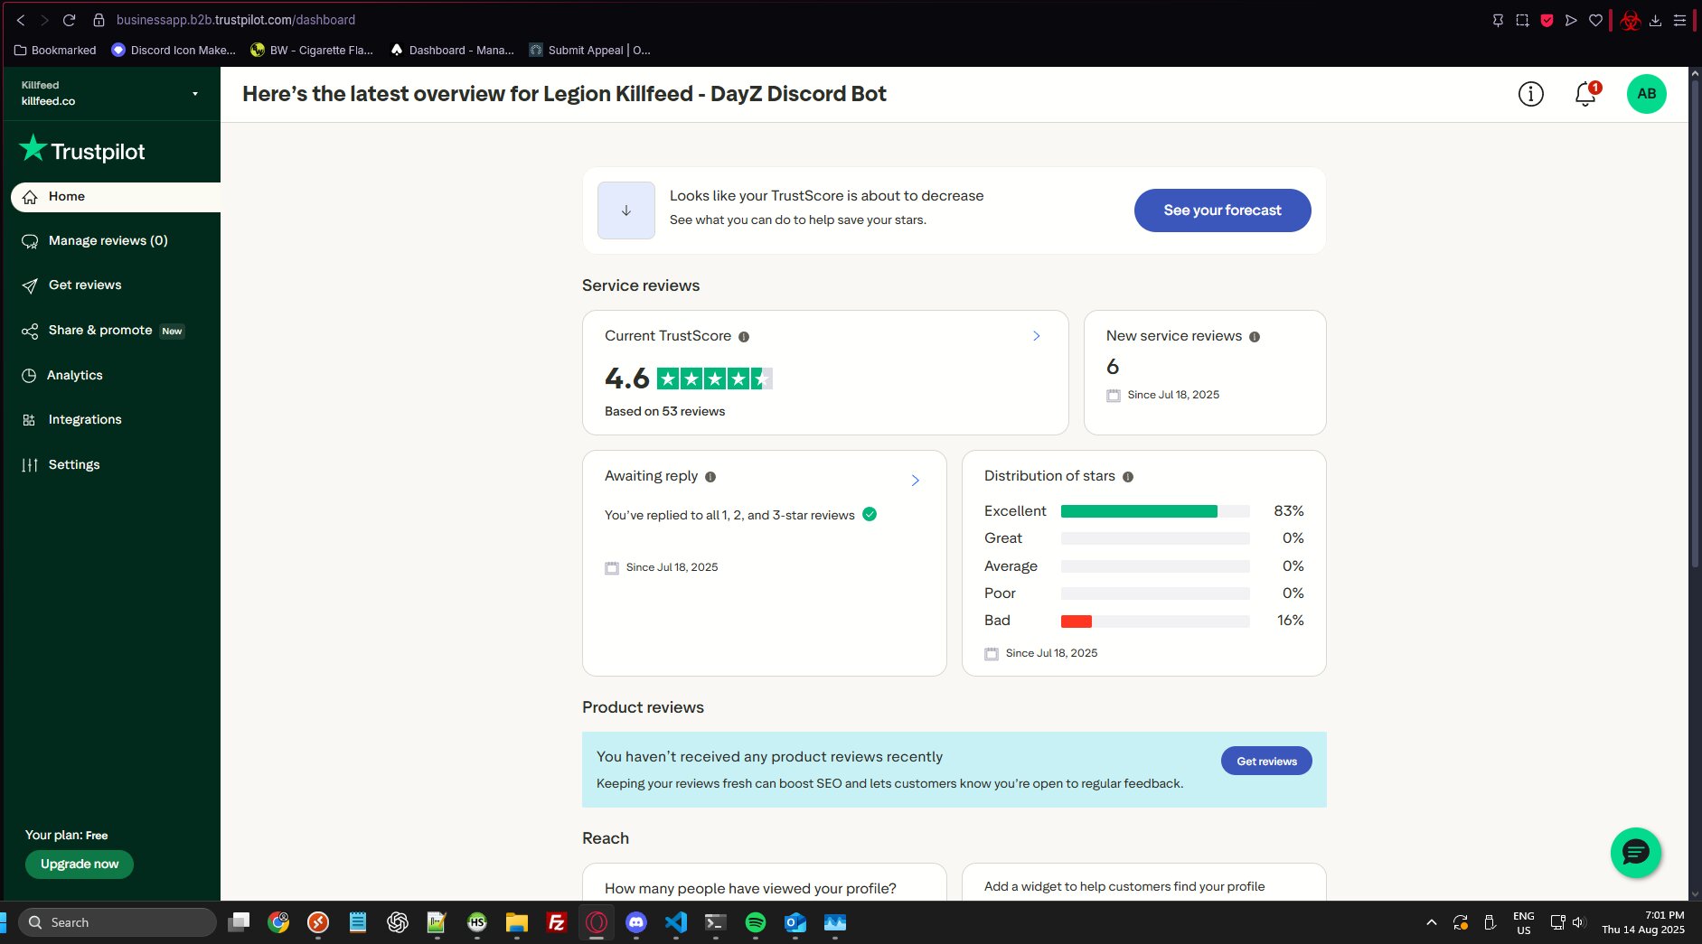Open the Home sidebar item
The width and height of the screenshot is (1702, 944).
(x=116, y=197)
